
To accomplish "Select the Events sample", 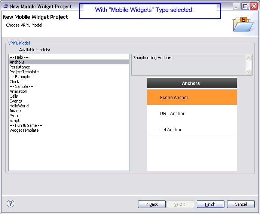I will 69,101.
